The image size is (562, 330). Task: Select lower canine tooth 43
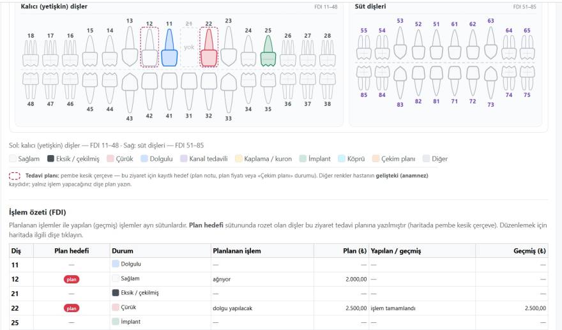click(130, 93)
